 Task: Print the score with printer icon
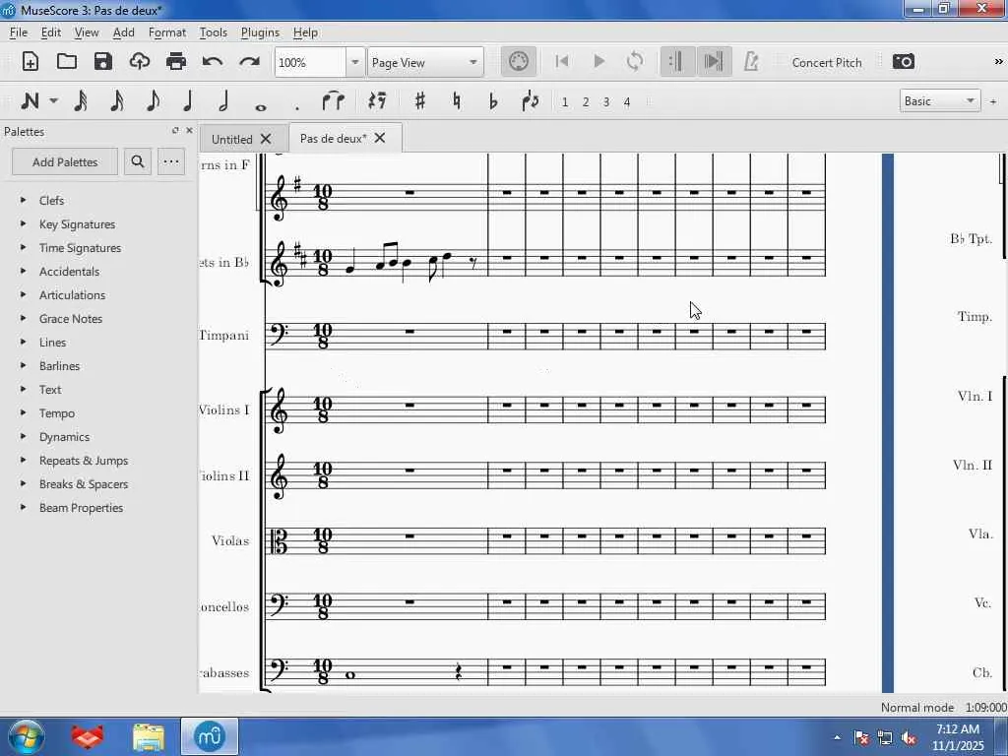tap(175, 62)
